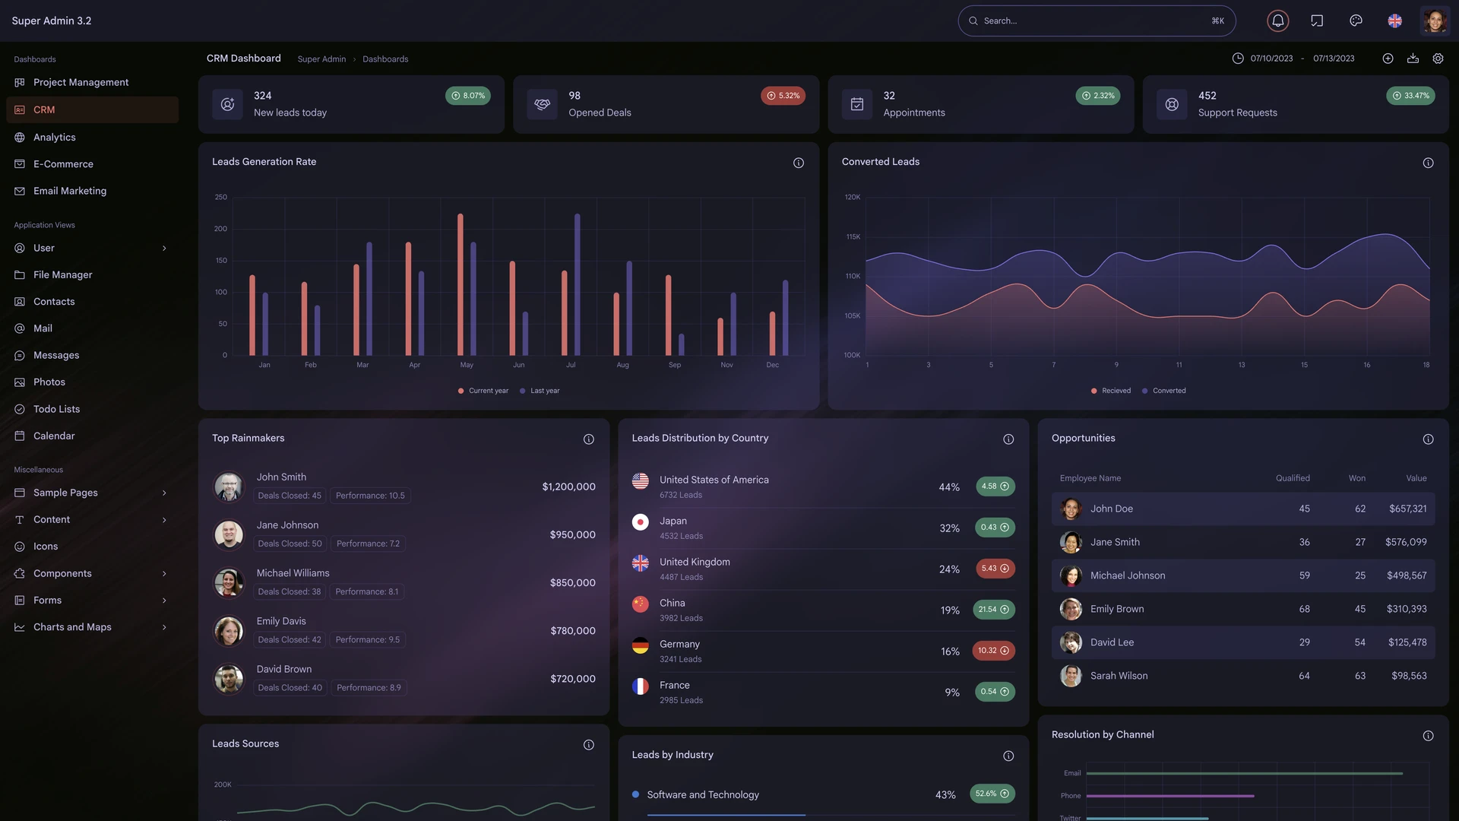Open Todo Lists page

click(x=92, y=409)
